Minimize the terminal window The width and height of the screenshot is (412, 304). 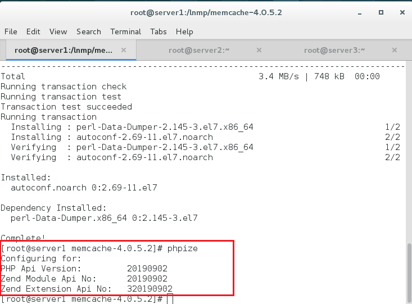point(360,12)
